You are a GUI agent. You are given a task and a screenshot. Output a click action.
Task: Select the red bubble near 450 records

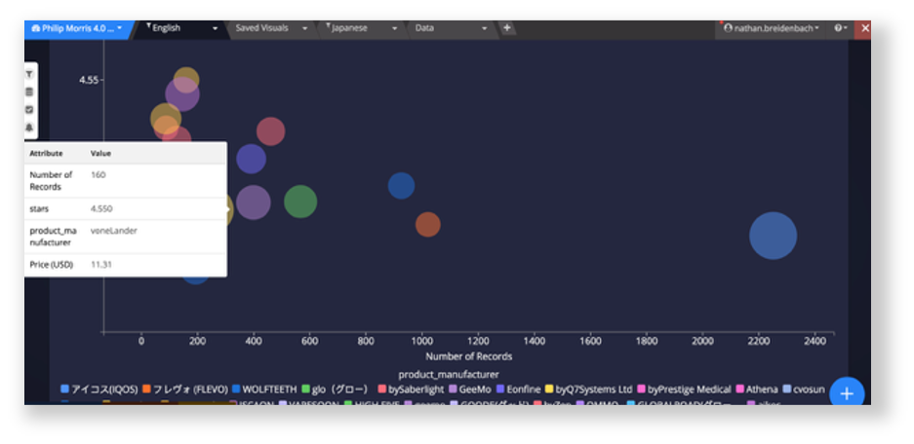270,131
